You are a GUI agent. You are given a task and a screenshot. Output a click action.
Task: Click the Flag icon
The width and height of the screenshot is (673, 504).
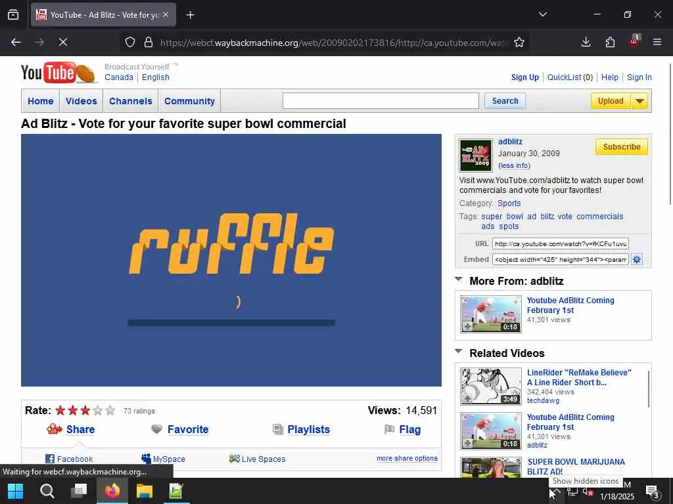pos(389,429)
